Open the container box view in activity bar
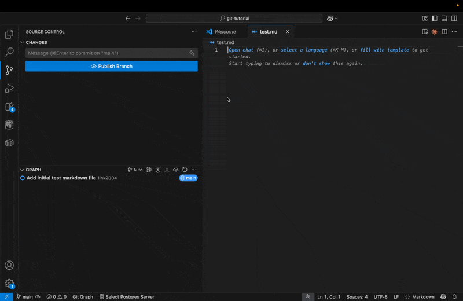This screenshot has width=463, height=301. coord(9,142)
